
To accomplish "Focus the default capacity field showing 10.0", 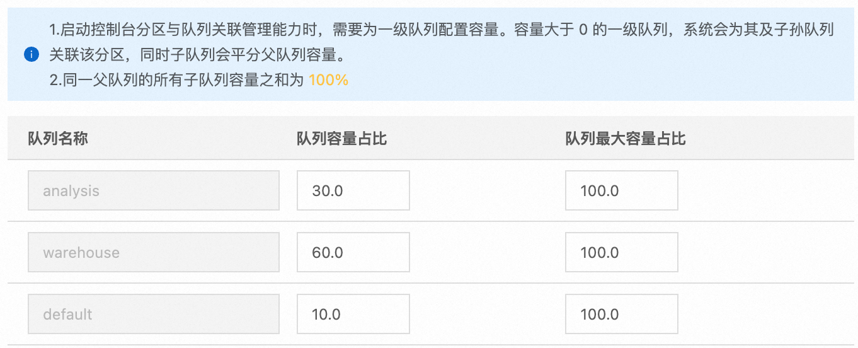I will (x=353, y=314).
